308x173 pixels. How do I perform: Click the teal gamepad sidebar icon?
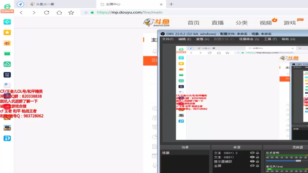tap(7, 22)
